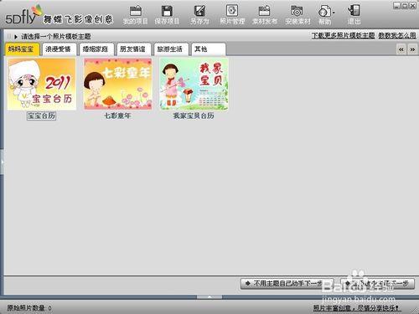The height and width of the screenshot is (314, 419).
Task: Click the 保存项目 floppy disk icon
Action: click(167, 12)
